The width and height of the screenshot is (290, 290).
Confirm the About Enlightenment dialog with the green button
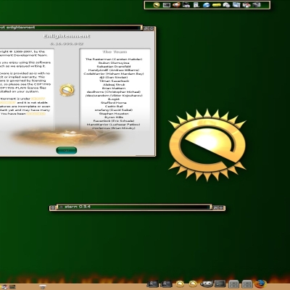pos(67,150)
